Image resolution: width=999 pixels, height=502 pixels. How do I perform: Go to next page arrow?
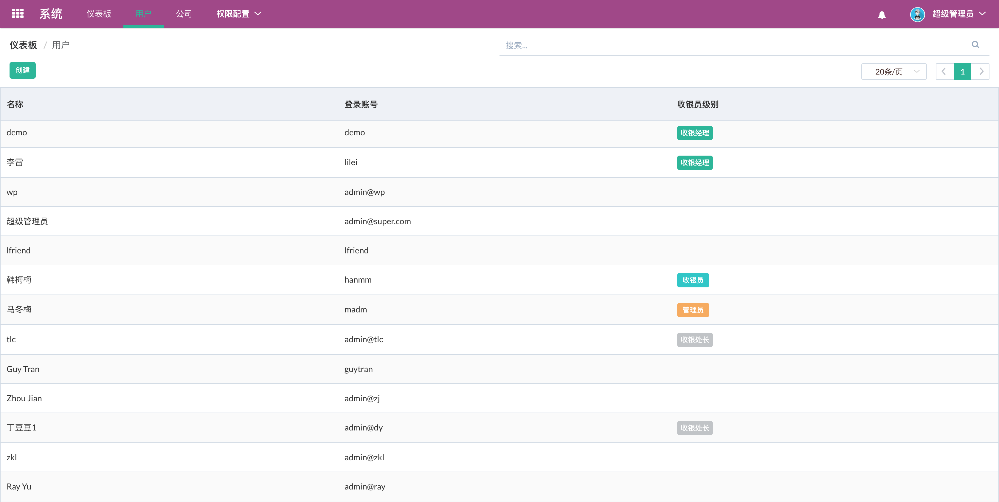pyautogui.click(x=981, y=71)
